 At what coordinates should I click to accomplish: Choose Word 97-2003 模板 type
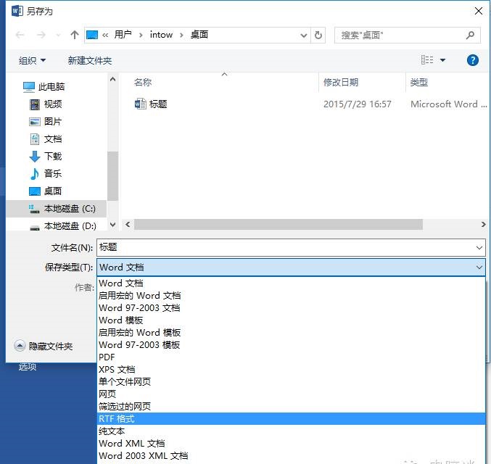292,344
